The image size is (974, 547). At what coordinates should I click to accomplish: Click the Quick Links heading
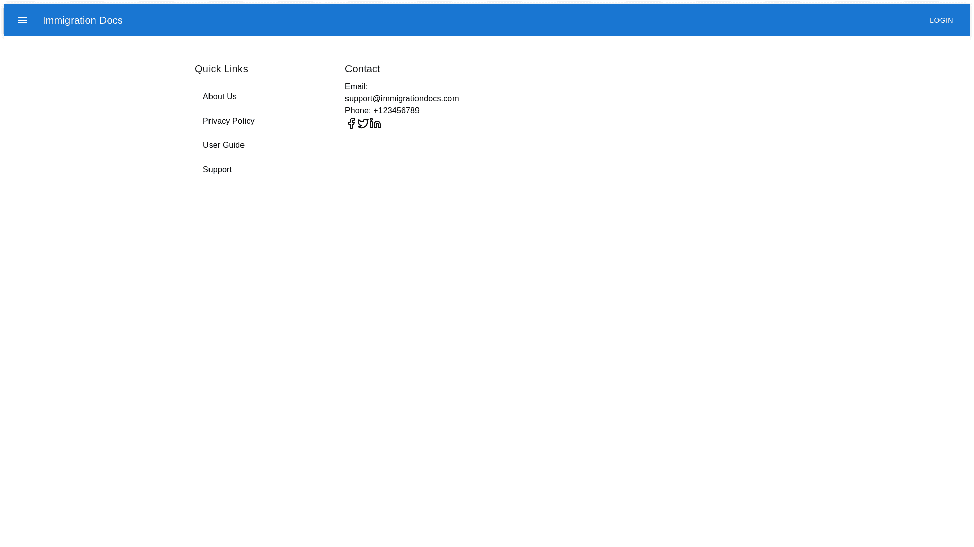coord(221,69)
